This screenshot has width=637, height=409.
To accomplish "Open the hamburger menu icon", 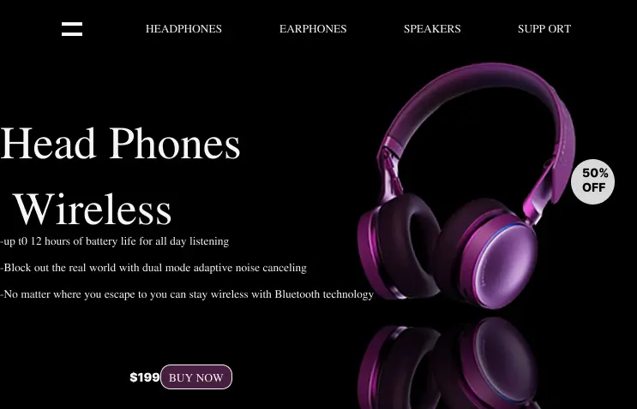I will 72,29.
